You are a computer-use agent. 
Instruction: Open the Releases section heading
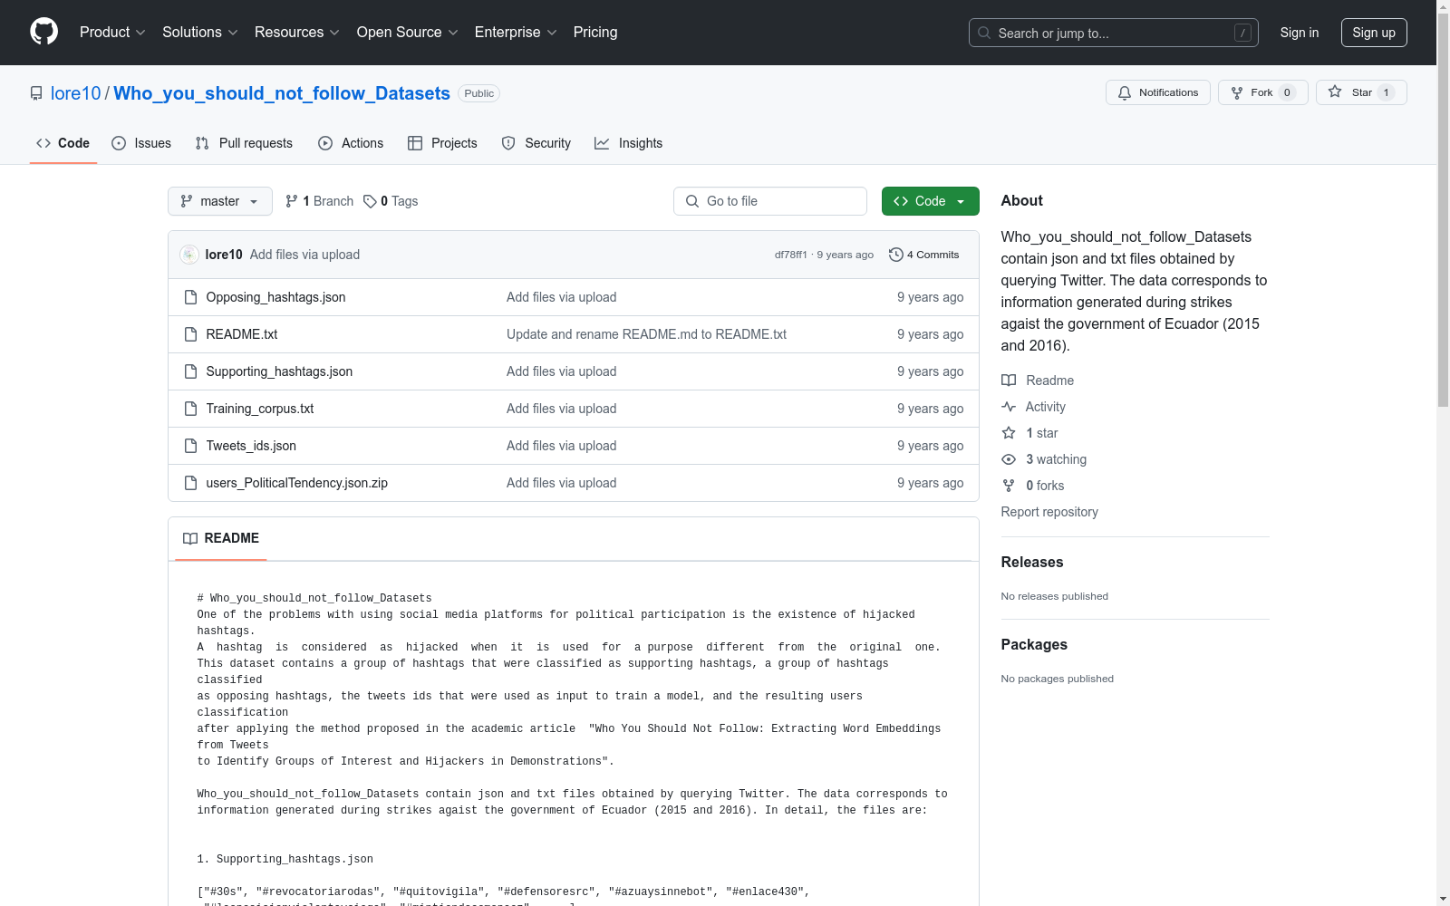(x=1032, y=562)
